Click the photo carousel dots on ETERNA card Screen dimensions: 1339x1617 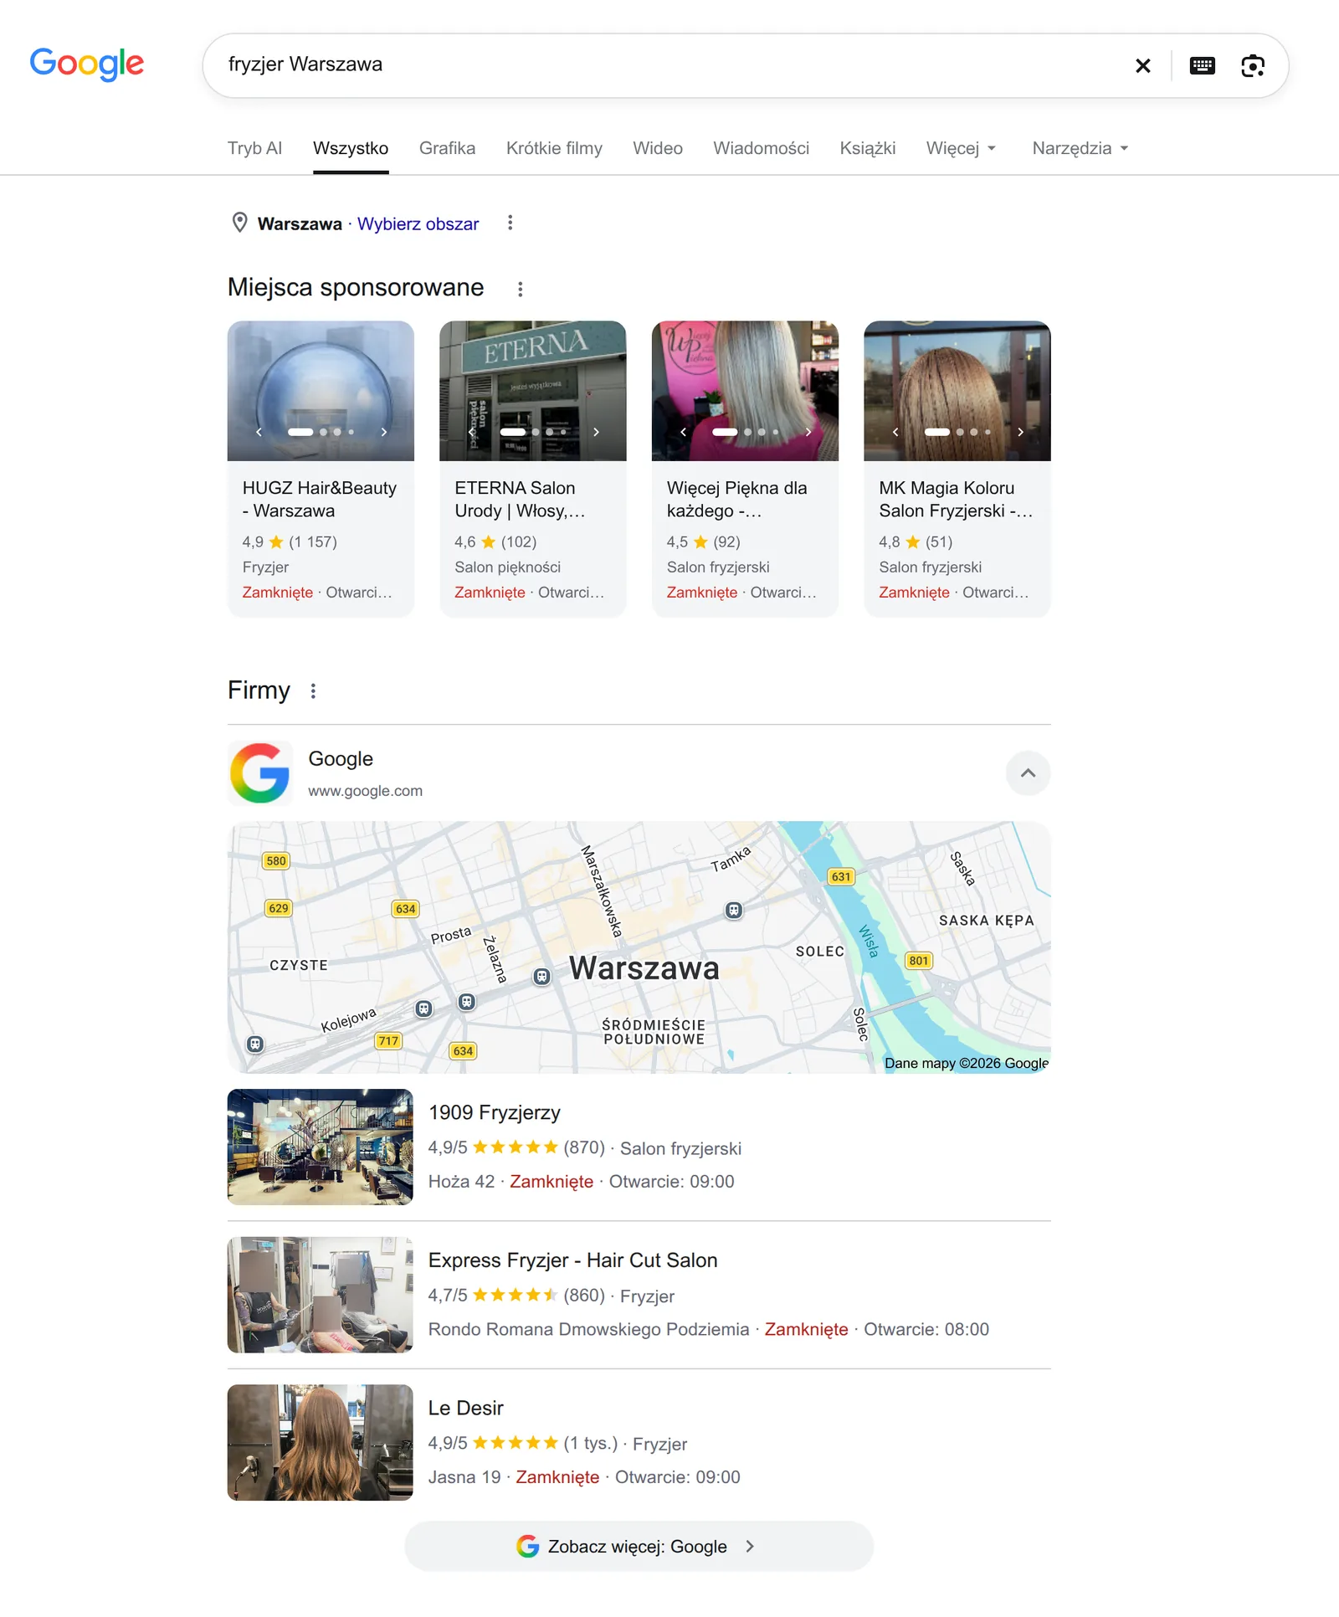(533, 432)
